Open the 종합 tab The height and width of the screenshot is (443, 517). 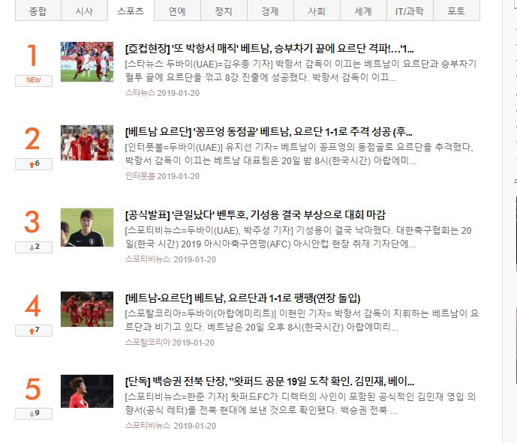(38, 11)
